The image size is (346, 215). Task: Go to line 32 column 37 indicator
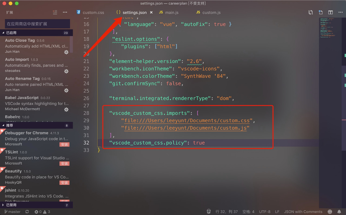pos(227,212)
